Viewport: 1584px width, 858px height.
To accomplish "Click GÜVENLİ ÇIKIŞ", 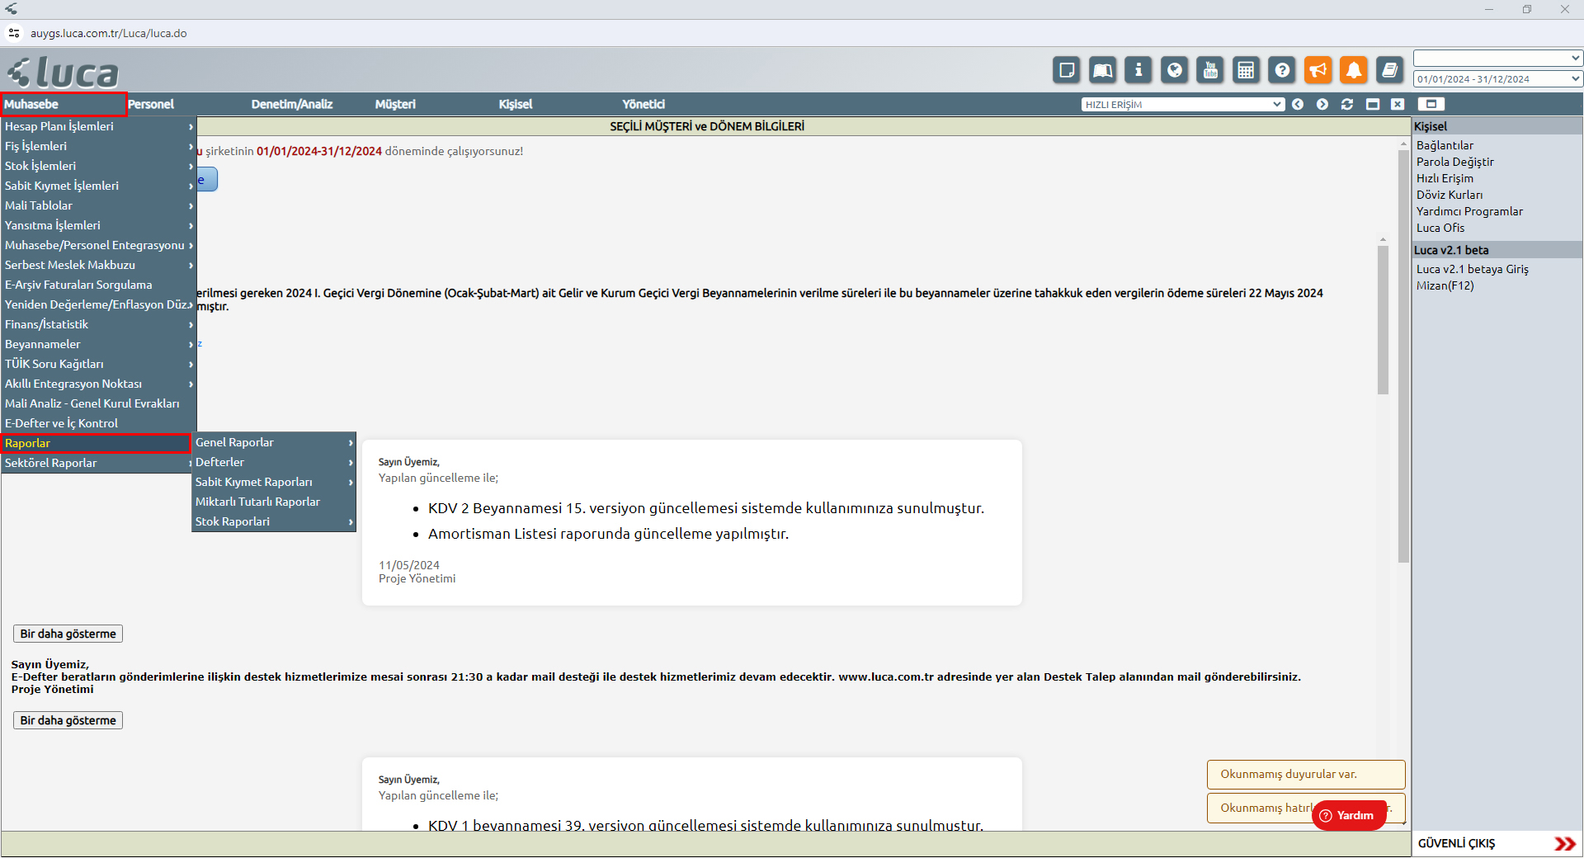I will point(1456,843).
